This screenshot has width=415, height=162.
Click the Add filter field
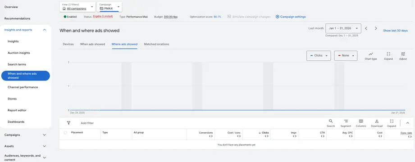tap(87, 123)
